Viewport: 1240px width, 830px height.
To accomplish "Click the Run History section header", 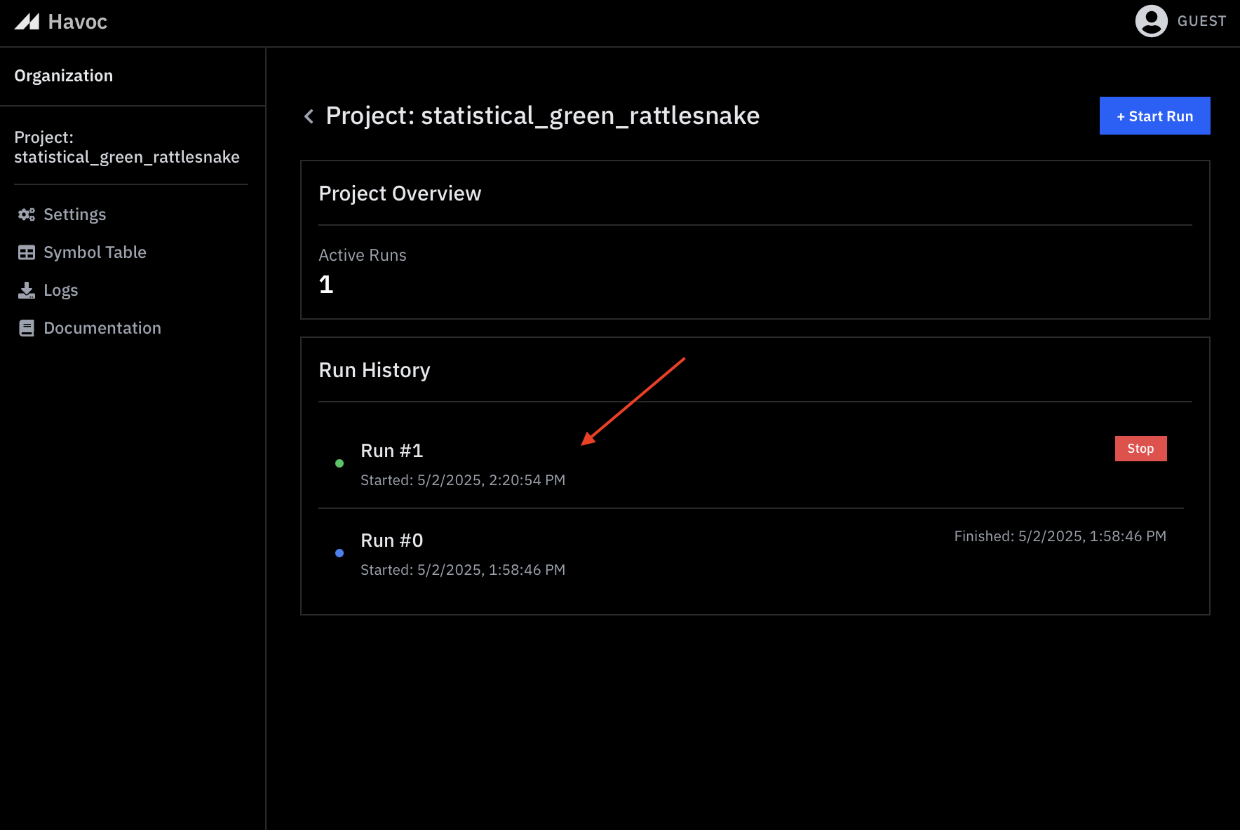I will (375, 369).
